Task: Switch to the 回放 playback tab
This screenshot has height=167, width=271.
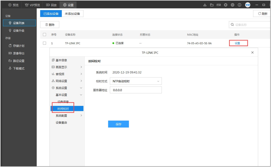Action: (x=51, y=5)
